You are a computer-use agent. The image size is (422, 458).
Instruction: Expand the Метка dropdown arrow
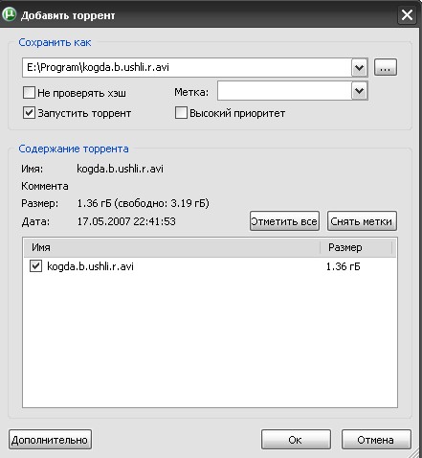(x=360, y=91)
